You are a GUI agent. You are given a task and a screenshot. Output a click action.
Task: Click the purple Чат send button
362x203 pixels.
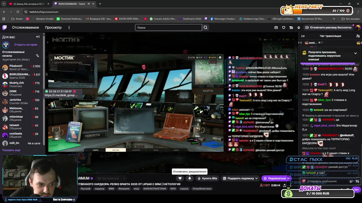(x=356, y=189)
